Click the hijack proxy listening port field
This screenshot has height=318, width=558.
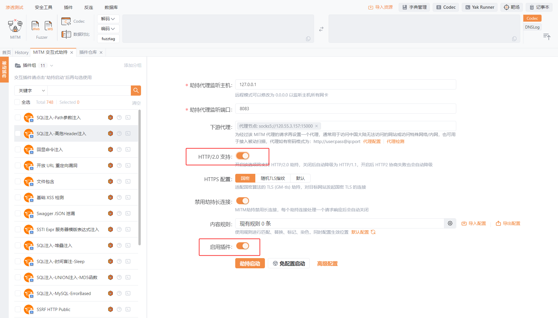345,109
